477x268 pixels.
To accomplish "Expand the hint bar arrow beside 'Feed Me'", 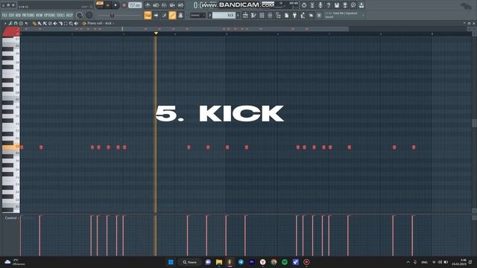I will (363, 15).
